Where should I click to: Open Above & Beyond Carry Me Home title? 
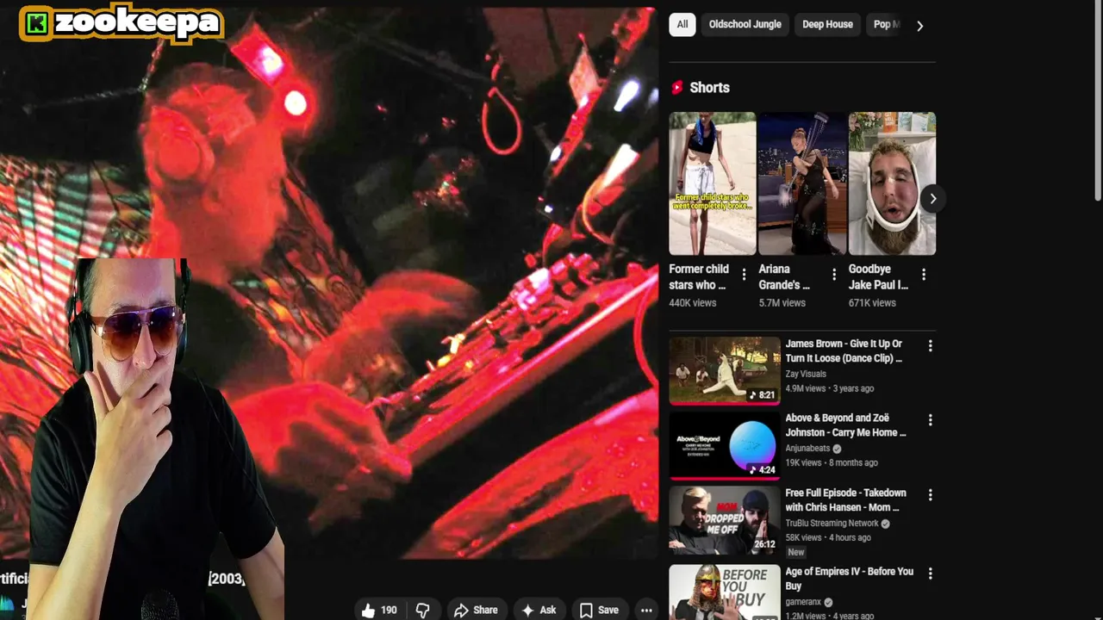[846, 425]
